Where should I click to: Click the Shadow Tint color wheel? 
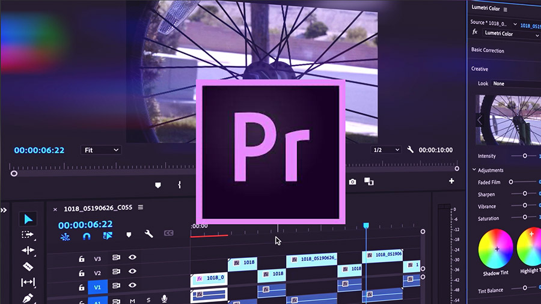pyautogui.click(x=496, y=249)
